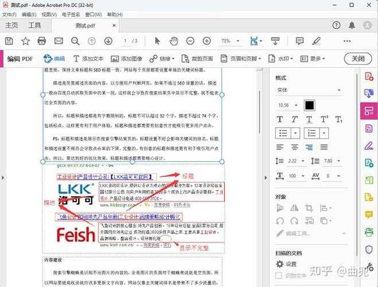Click the page number input field

[125, 41]
